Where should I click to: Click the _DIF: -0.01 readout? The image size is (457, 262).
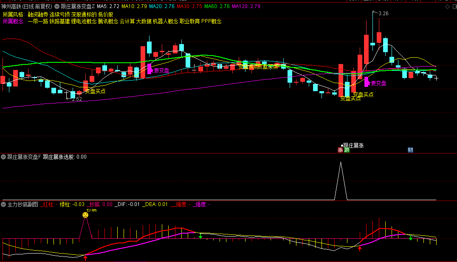pos(127,204)
